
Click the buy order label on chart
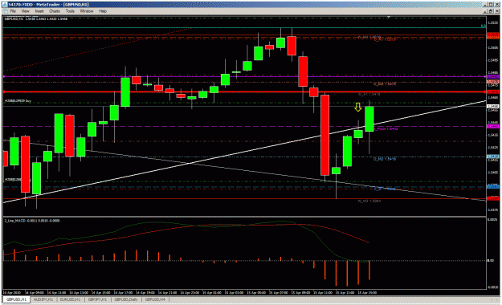[x=18, y=101]
